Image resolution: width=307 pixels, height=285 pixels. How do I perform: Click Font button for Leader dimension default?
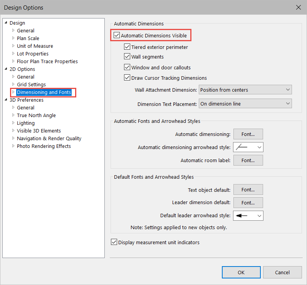click(248, 203)
